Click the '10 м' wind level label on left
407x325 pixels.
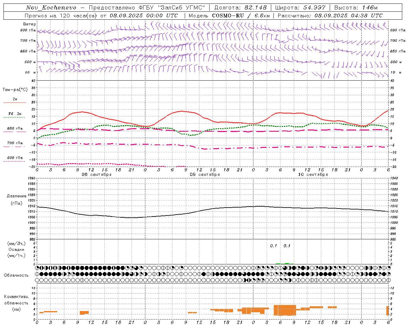pos(31,72)
